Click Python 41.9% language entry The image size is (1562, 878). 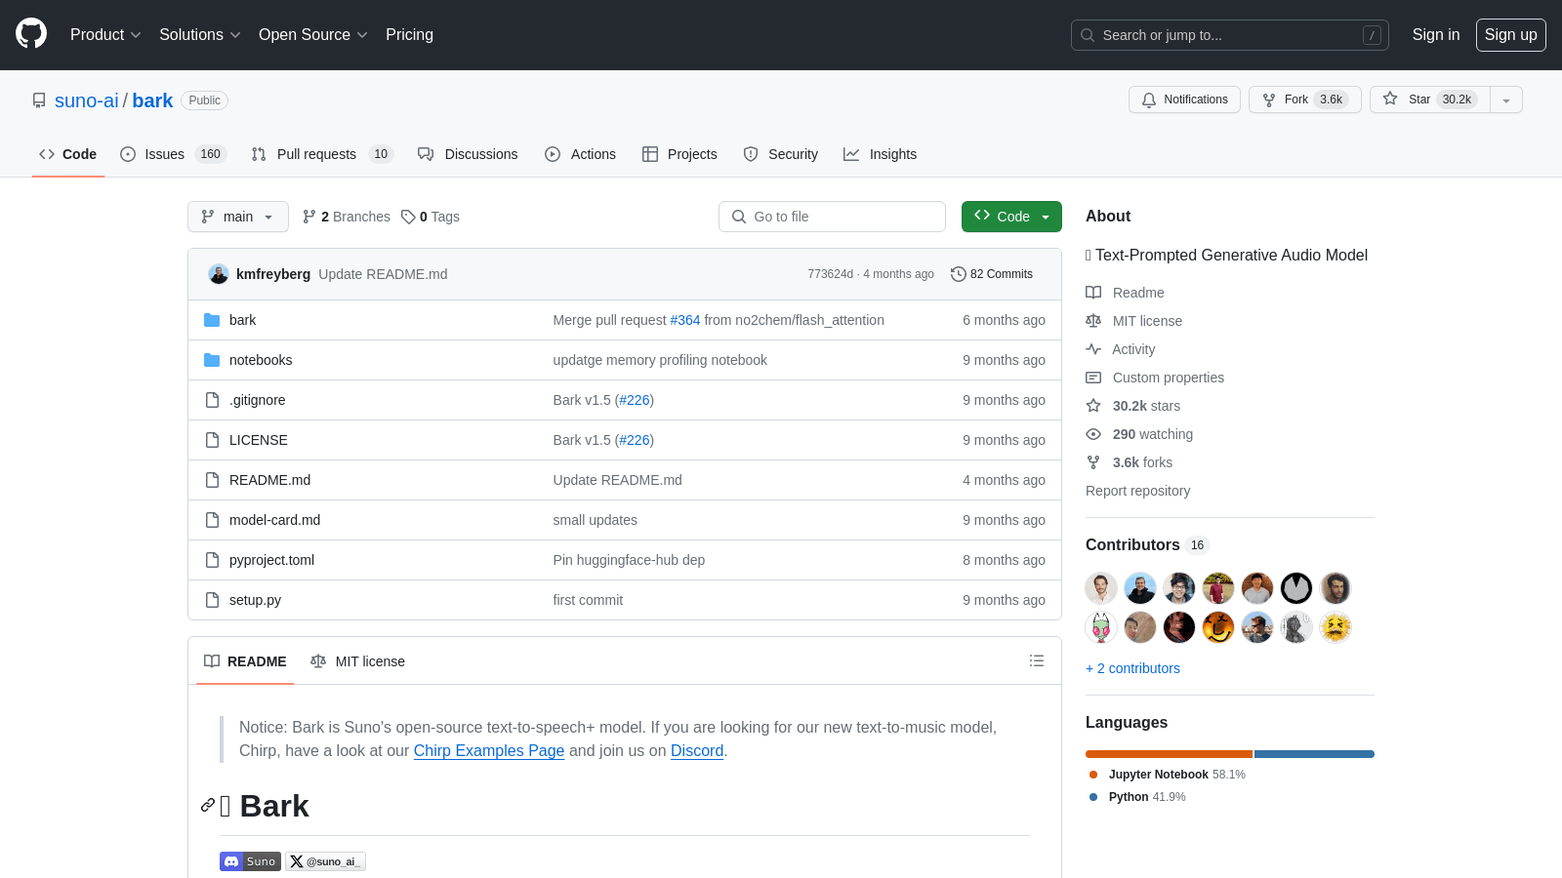[1137, 797]
